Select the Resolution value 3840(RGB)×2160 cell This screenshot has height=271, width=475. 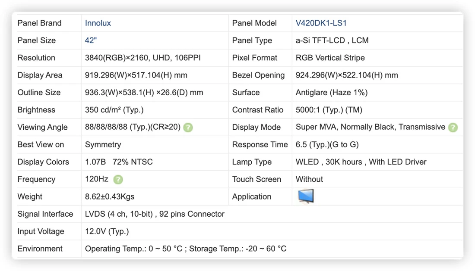point(142,58)
